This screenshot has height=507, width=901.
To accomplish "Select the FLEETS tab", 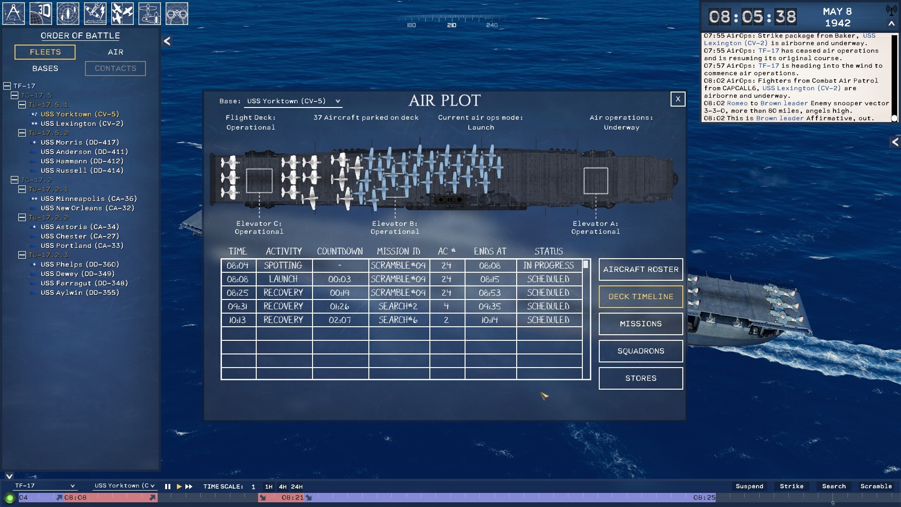I will tap(45, 52).
